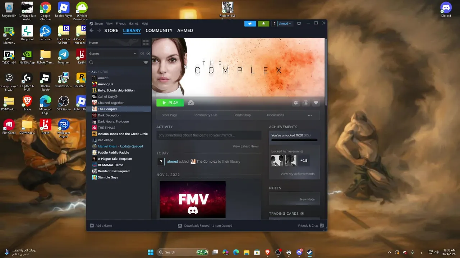
Task: Enter Big Picture mode via monitor icon
Action: (299, 24)
